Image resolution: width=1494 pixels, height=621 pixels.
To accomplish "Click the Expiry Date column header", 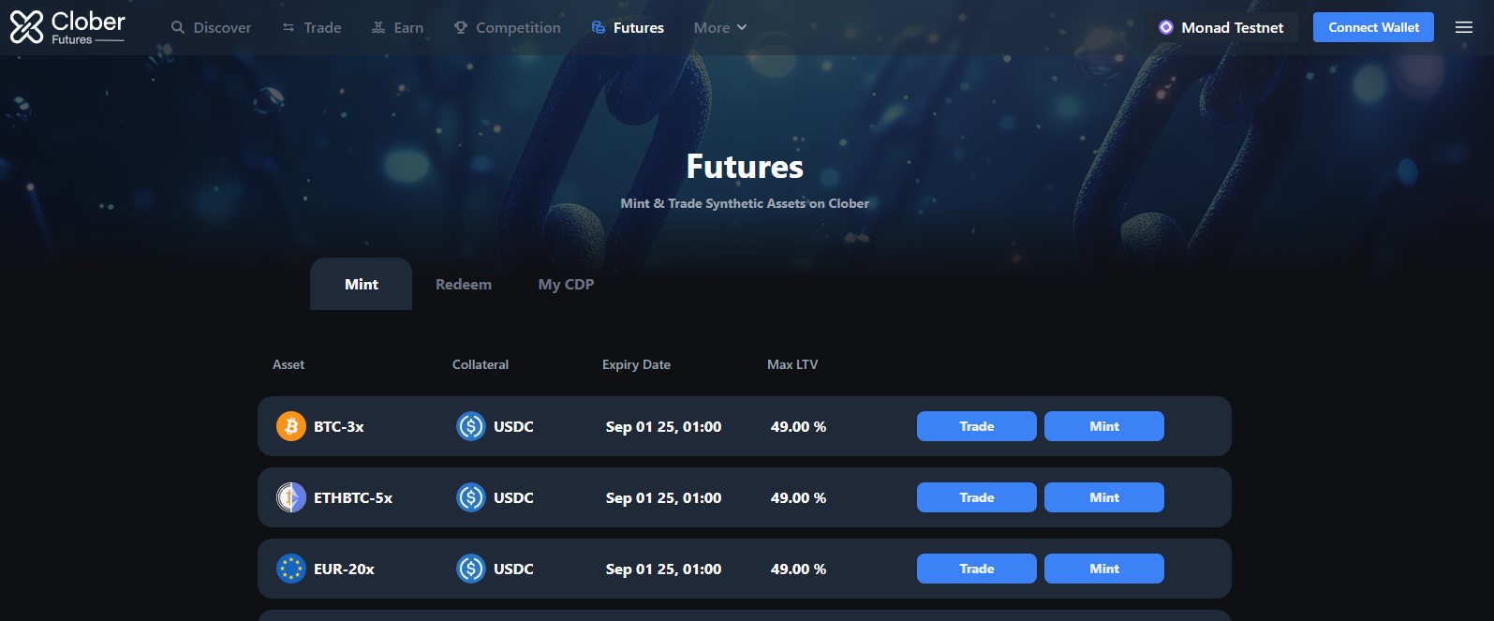I will click(636, 364).
